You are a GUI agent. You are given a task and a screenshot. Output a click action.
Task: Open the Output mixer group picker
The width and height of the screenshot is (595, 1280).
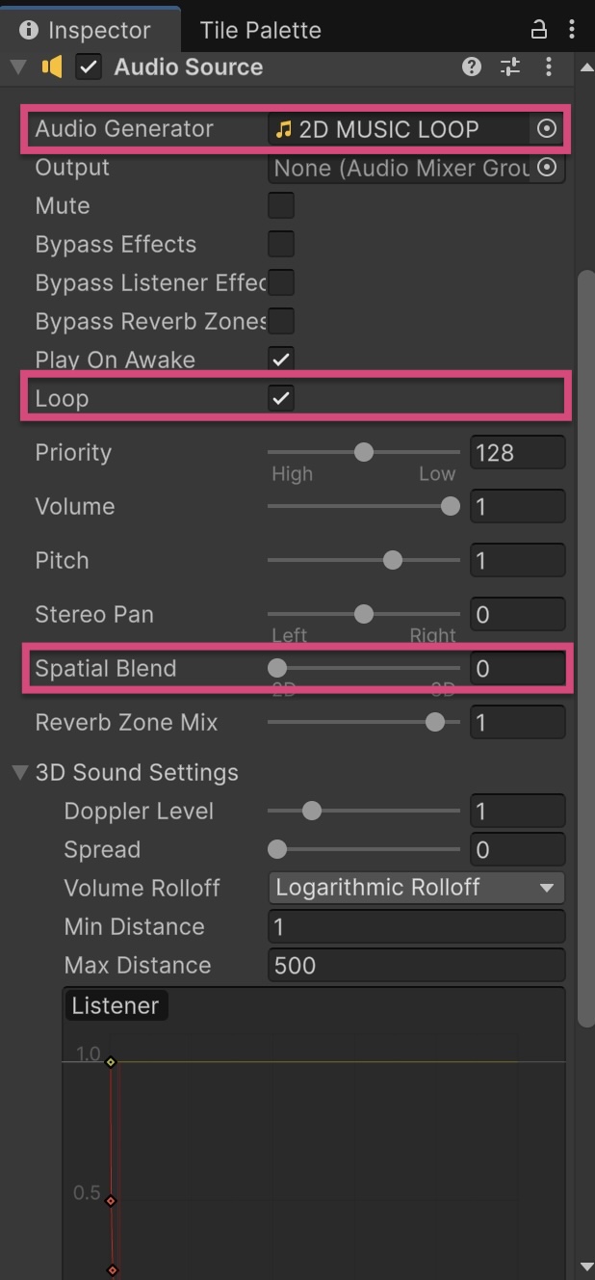(546, 167)
